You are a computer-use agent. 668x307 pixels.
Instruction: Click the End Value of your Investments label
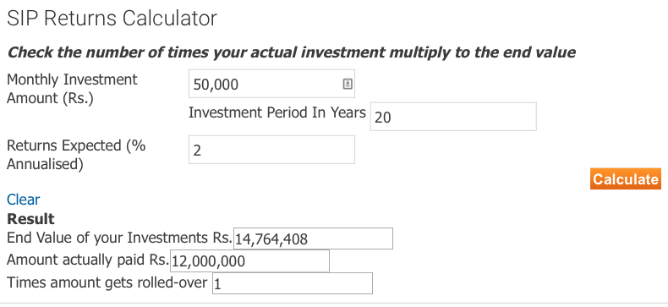click(119, 238)
